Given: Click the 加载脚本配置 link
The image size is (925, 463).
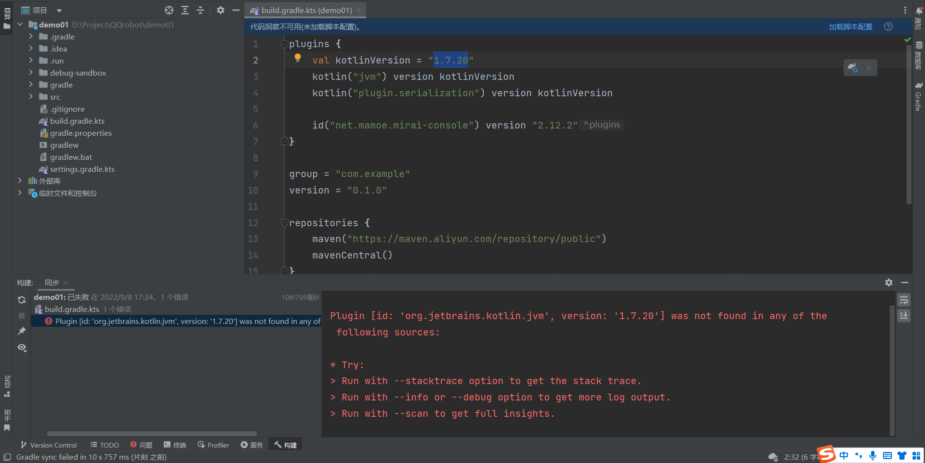Looking at the screenshot, I should click(850, 27).
